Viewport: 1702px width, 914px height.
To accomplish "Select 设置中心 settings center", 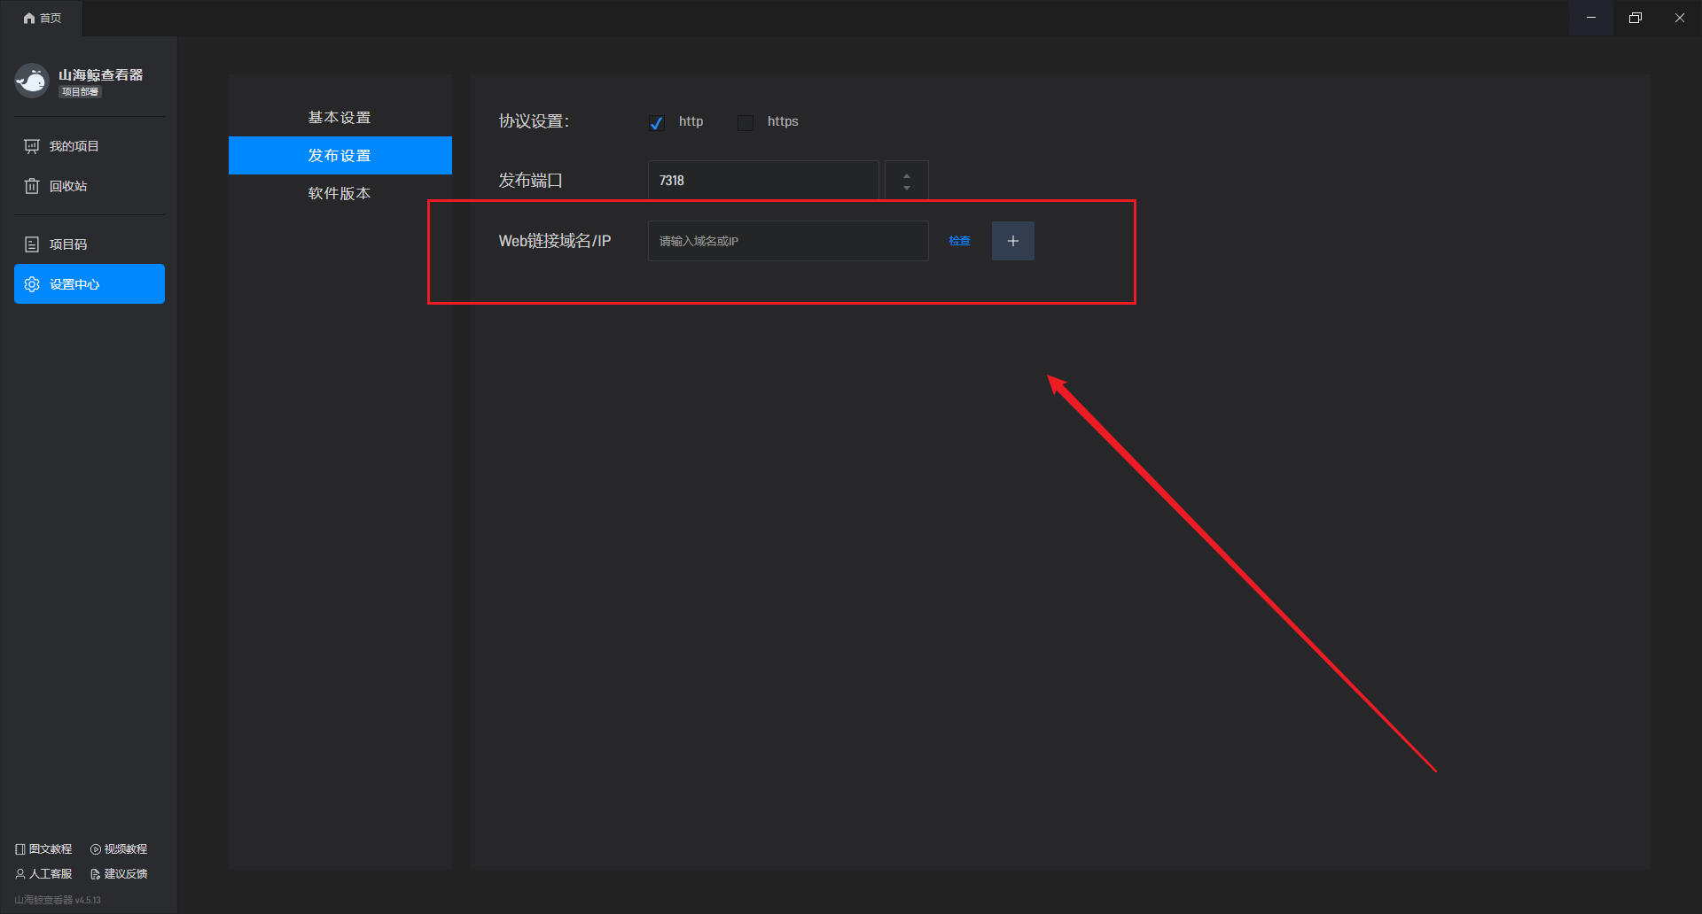I will 89,284.
